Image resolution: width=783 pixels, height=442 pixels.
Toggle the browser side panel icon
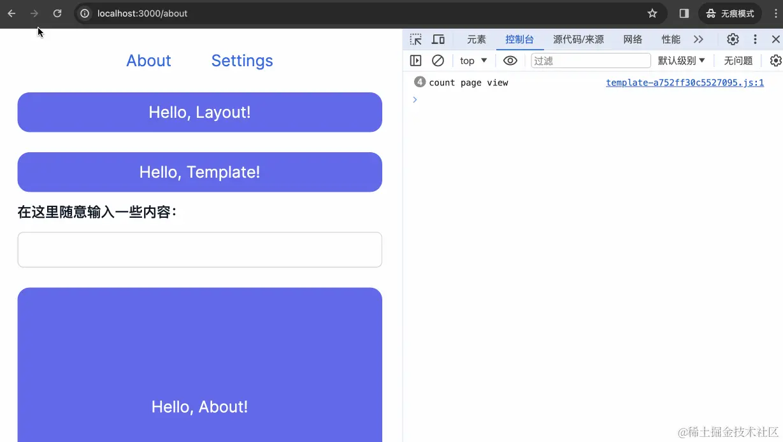[x=684, y=13]
